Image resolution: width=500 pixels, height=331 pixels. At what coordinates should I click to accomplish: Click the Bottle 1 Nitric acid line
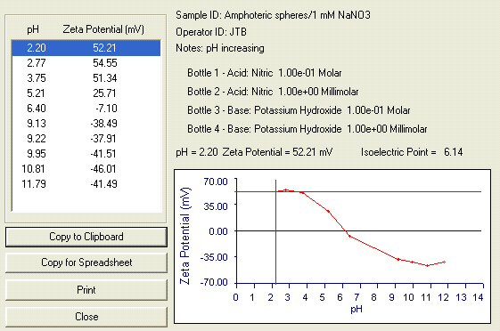click(x=265, y=73)
